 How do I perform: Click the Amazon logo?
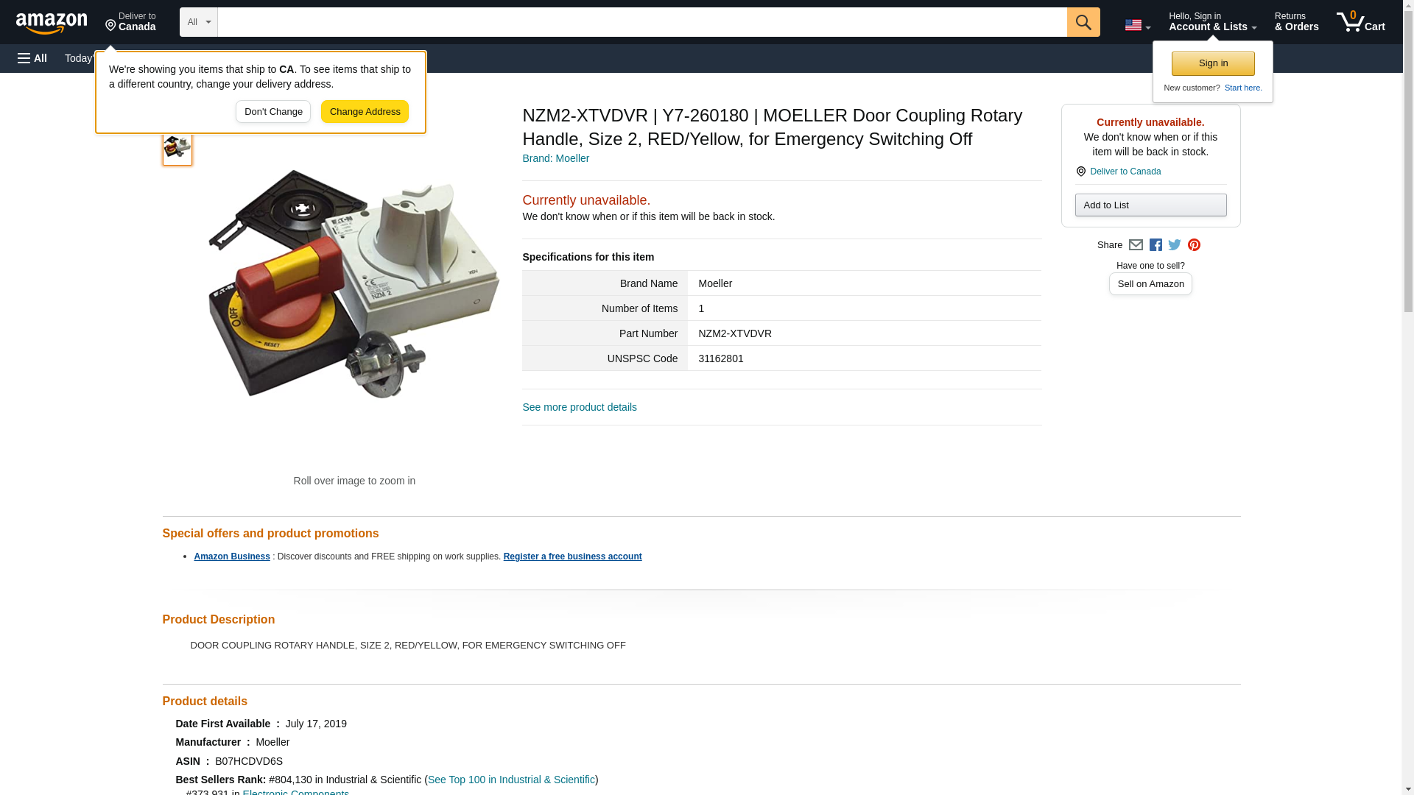[x=52, y=23]
